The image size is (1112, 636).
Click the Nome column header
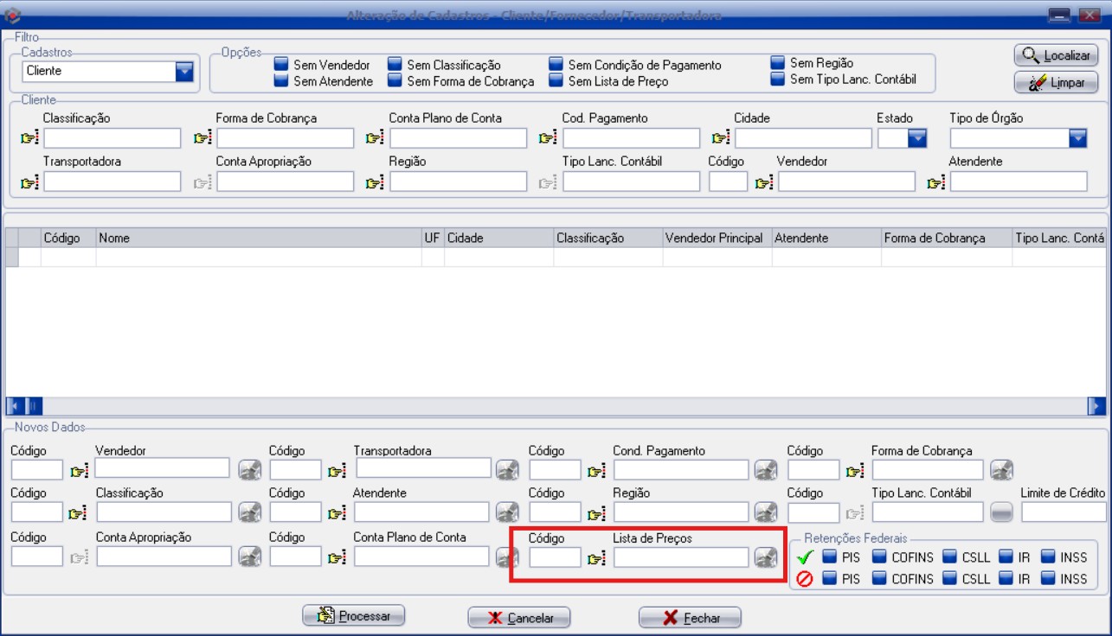258,238
